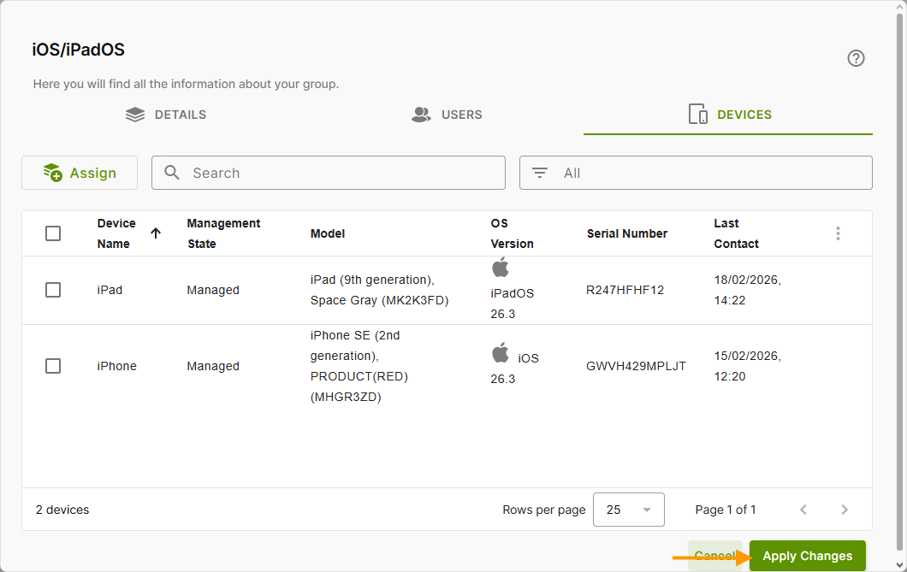Image resolution: width=907 pixels, height=572 pixels.
Task: Go to the previous page arrow
Action: pos(803,510)
